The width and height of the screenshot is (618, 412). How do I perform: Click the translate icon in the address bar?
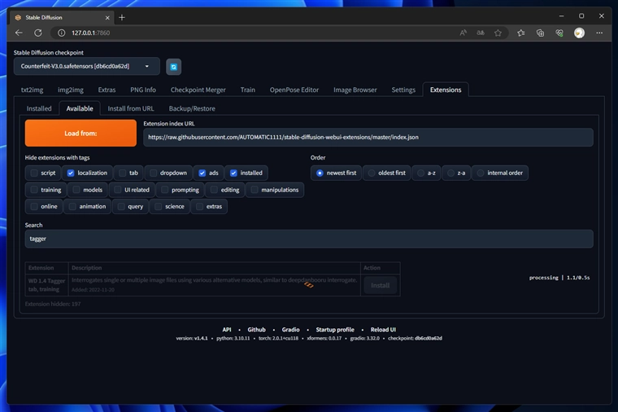point(481,33)
